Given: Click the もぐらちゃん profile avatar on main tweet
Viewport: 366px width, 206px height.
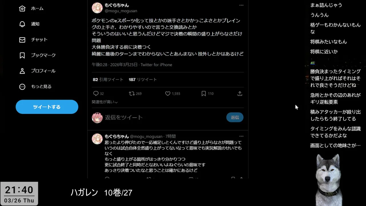Looking at the screenshot, I should (x=97, y=8).
